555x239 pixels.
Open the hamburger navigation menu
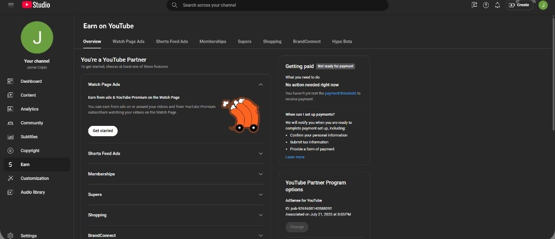pos(11,5)
